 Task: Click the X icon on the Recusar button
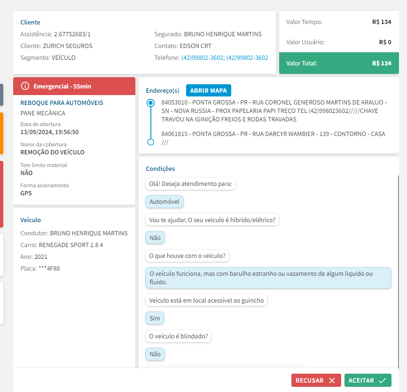332,381
